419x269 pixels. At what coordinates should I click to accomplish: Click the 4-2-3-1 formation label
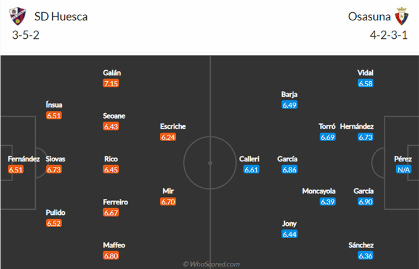click(x=389, y=35)
